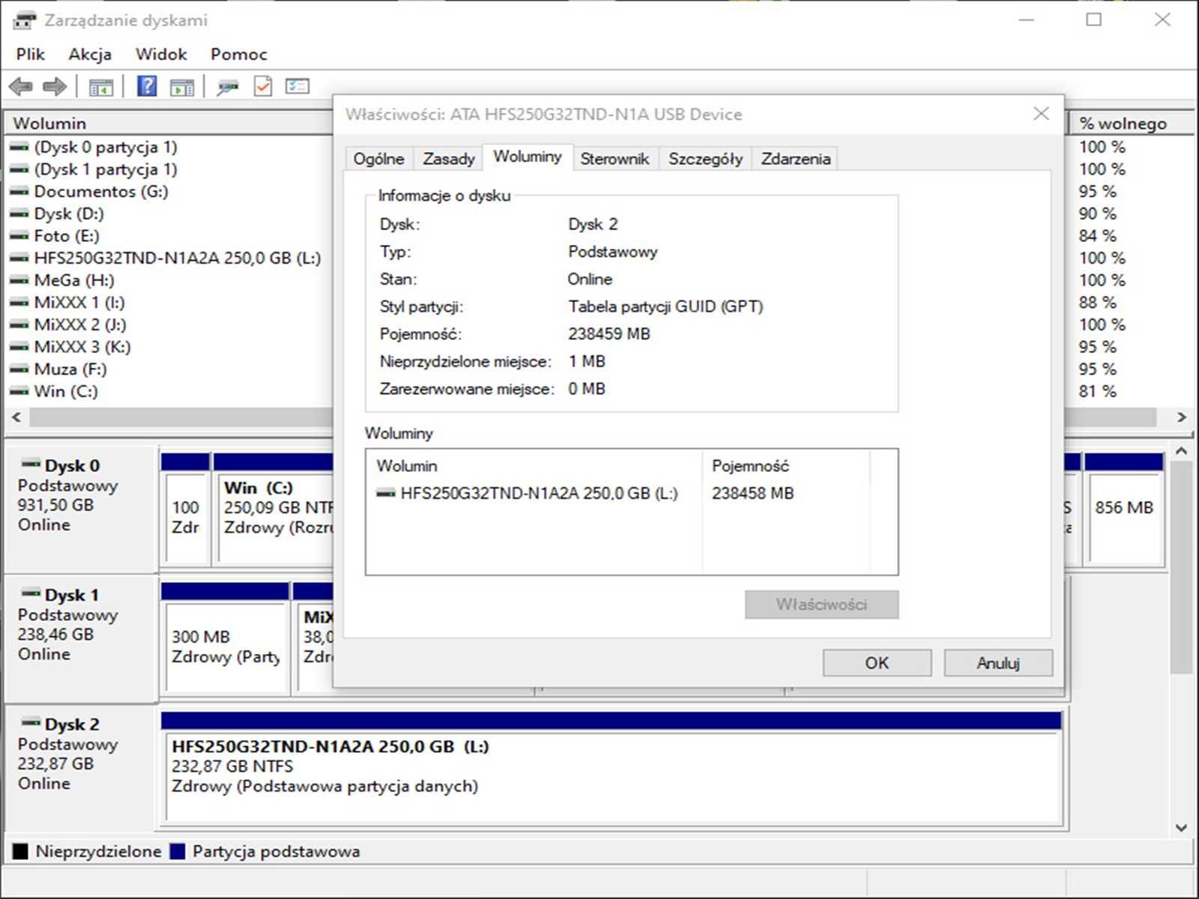Switch to the Zdarzenia tab

tap(796, 159)
